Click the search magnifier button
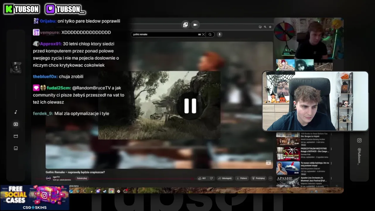This screenshot has width=375, height=211. [210, 34]
